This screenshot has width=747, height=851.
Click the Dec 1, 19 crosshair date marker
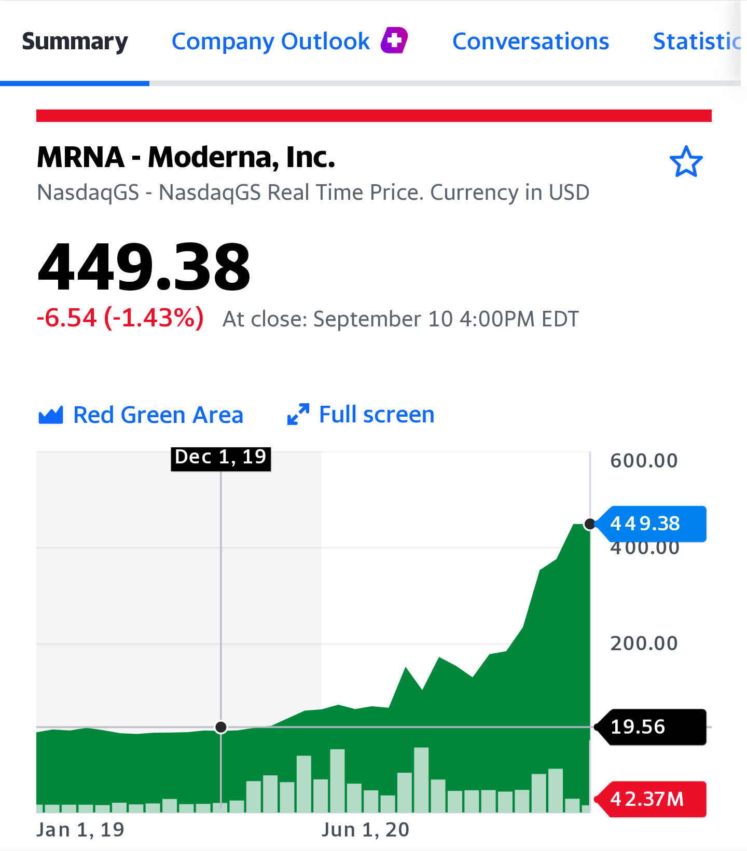(221, 459)
